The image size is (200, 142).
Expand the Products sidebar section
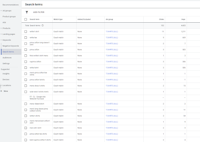(1, 28)
